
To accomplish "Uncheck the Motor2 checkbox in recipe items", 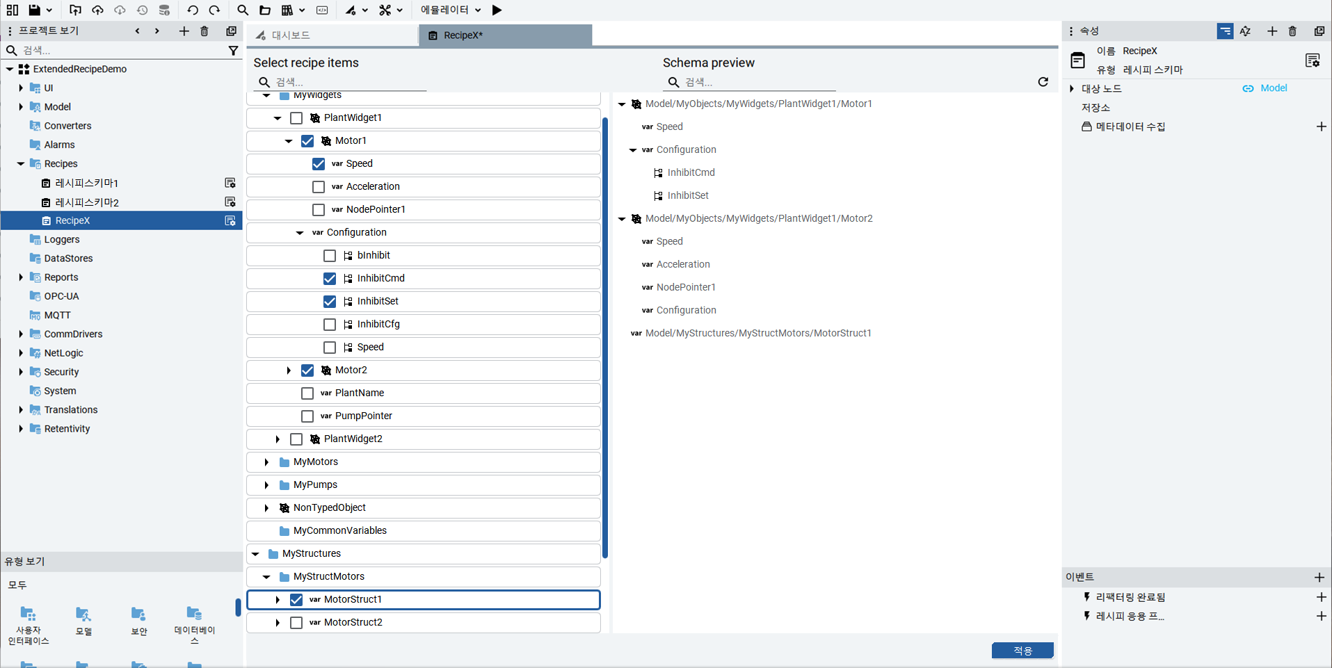I will click(x=307, y=370).
